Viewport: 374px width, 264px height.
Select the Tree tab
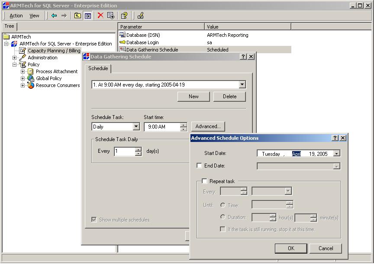point(10,26)
